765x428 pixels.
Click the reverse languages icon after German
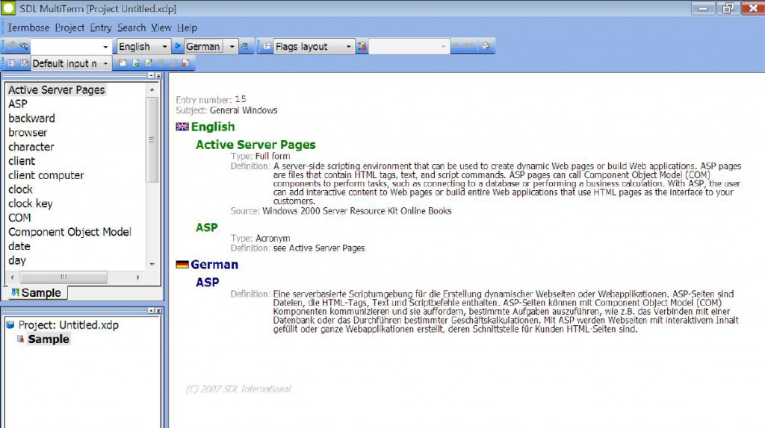pyautogui.click(x=245, y=46)
